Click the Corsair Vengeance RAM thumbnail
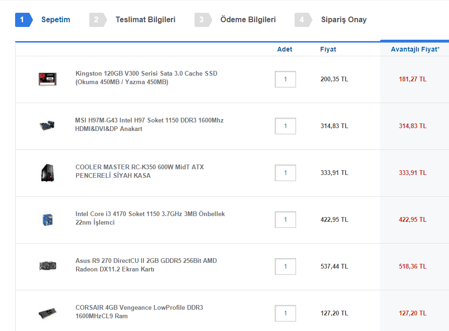 pos(47,313)
